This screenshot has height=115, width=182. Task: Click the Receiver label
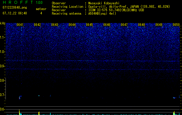coord(59,10)
